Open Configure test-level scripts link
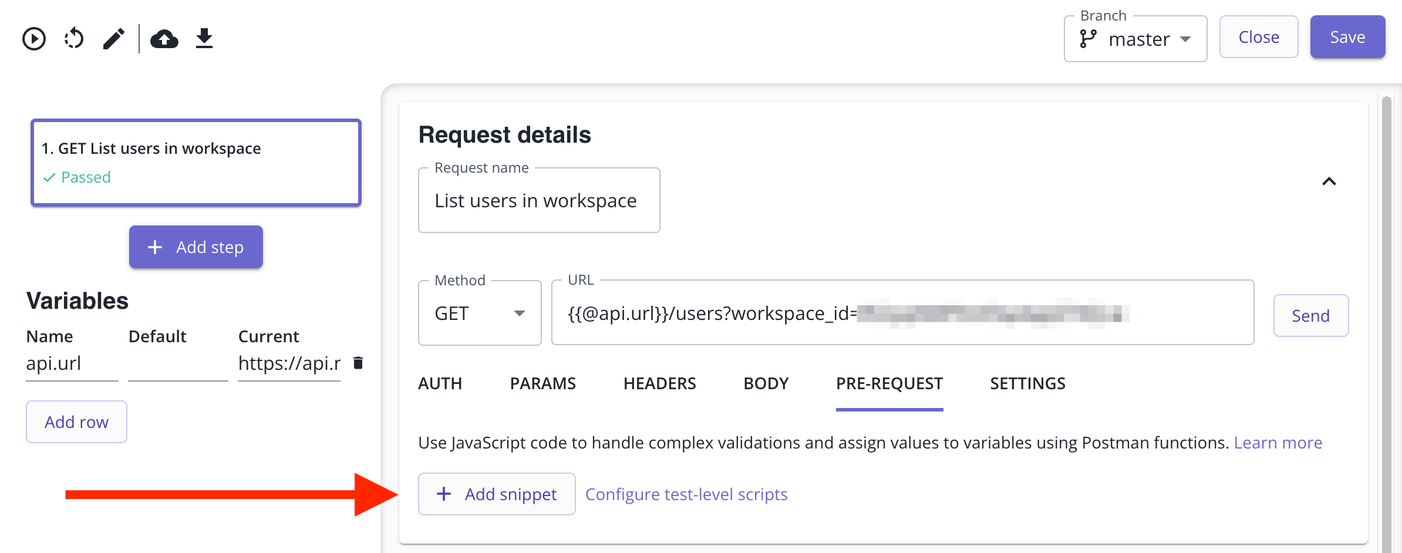 tap(686, 494)
